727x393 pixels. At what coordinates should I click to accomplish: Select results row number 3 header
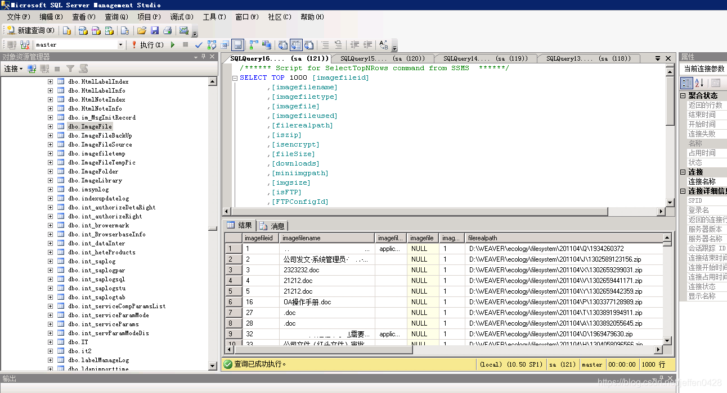click(x=233, y=270)
